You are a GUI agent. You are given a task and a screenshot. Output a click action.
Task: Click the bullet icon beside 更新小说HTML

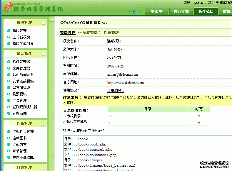point(9,158)
